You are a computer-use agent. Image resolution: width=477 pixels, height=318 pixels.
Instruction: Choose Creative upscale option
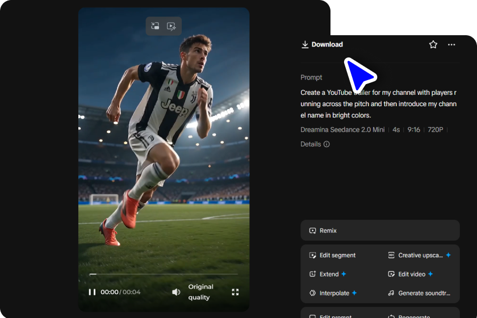[419, 256]
